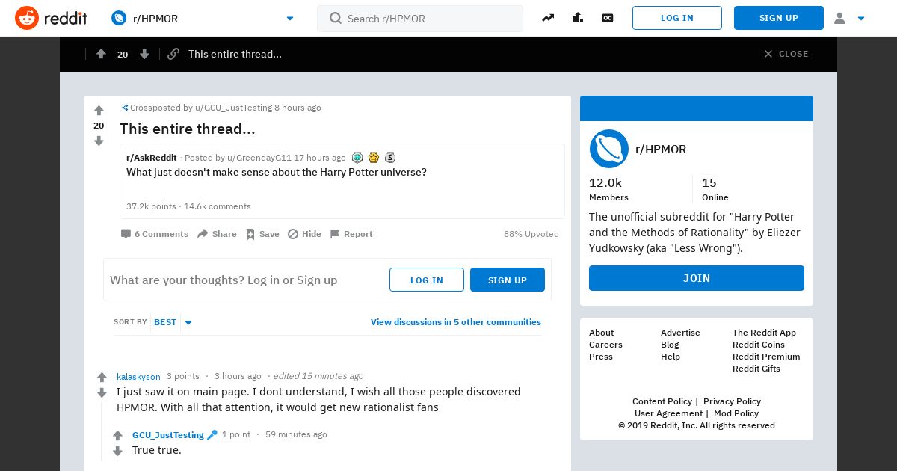This screenshot has width=897, height=471.
Task: Click the header SIGN UP button
Action: 779,18
